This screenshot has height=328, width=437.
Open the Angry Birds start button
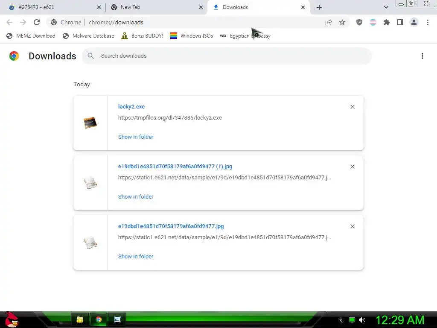click(12, 320)
